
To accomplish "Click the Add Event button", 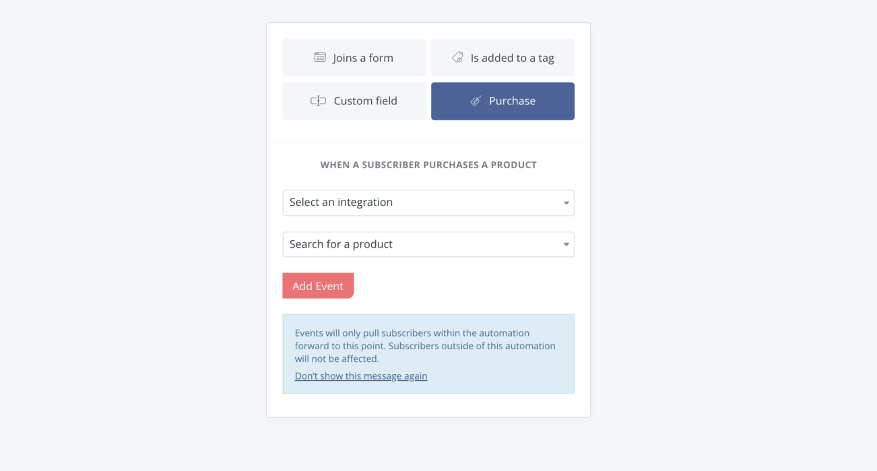I will coord(318,286).
